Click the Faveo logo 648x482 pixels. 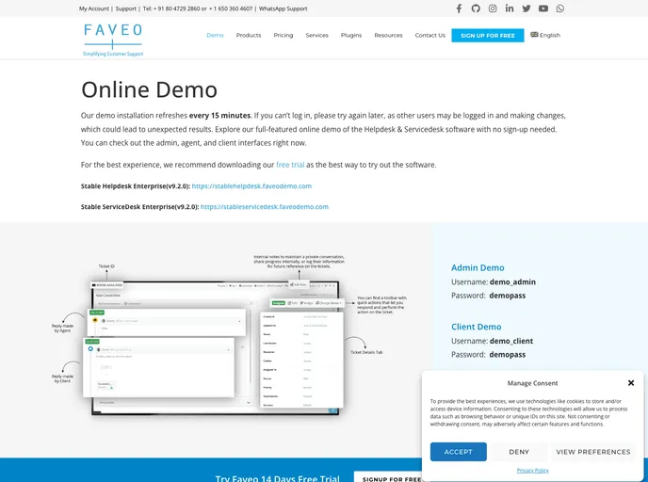click(113, 40)
